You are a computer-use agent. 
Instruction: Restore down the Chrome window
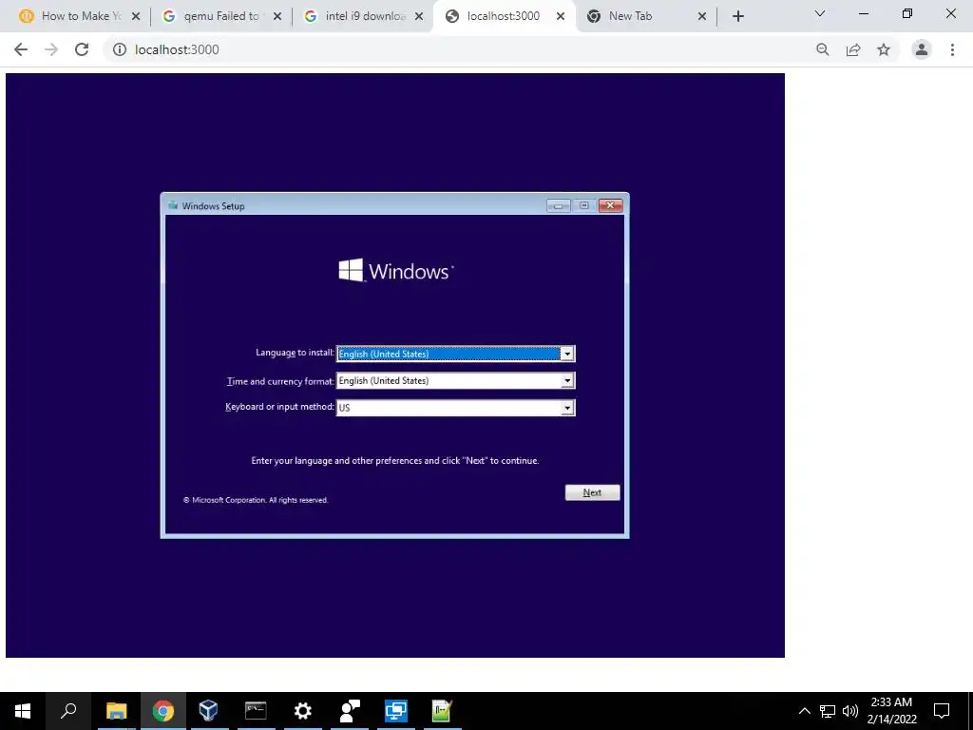(x=907, y=13)
